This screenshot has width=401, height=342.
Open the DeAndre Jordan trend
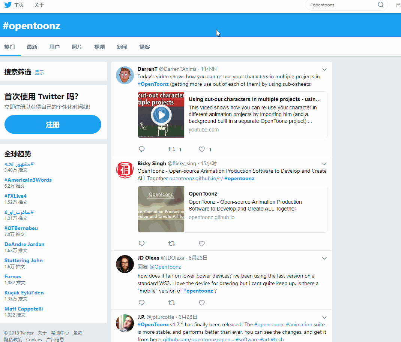[x=24, y=244]
